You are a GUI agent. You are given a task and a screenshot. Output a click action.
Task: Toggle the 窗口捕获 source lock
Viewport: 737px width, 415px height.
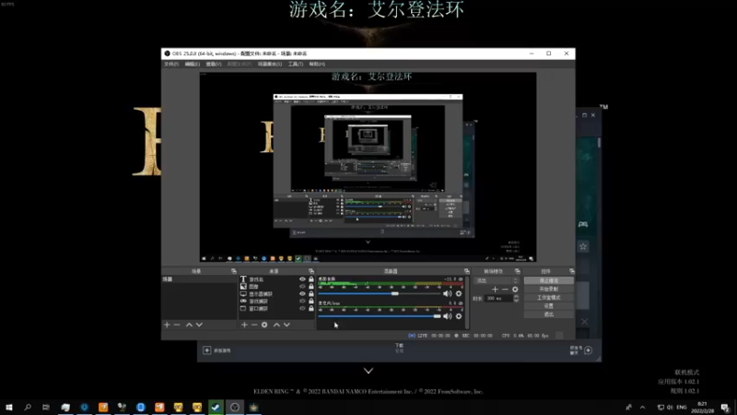click(311, 308)
